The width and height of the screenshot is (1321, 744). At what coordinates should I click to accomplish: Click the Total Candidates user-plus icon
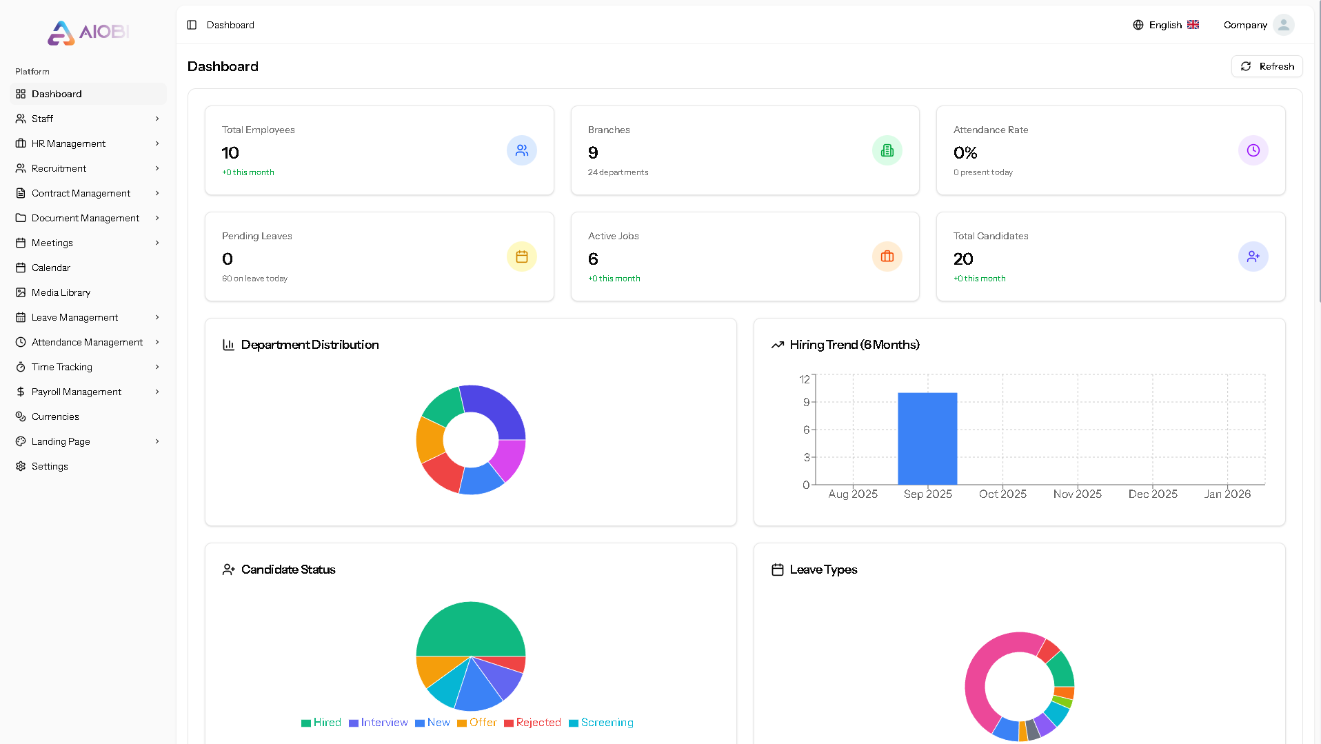pos(1252,257)
